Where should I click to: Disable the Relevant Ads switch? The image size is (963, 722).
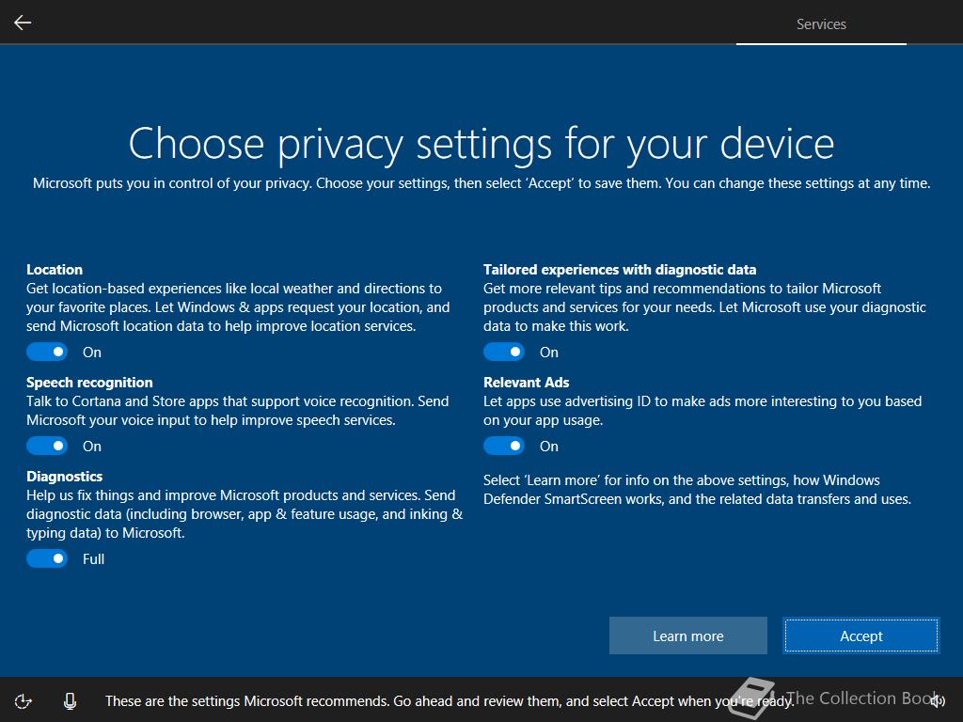504,446
